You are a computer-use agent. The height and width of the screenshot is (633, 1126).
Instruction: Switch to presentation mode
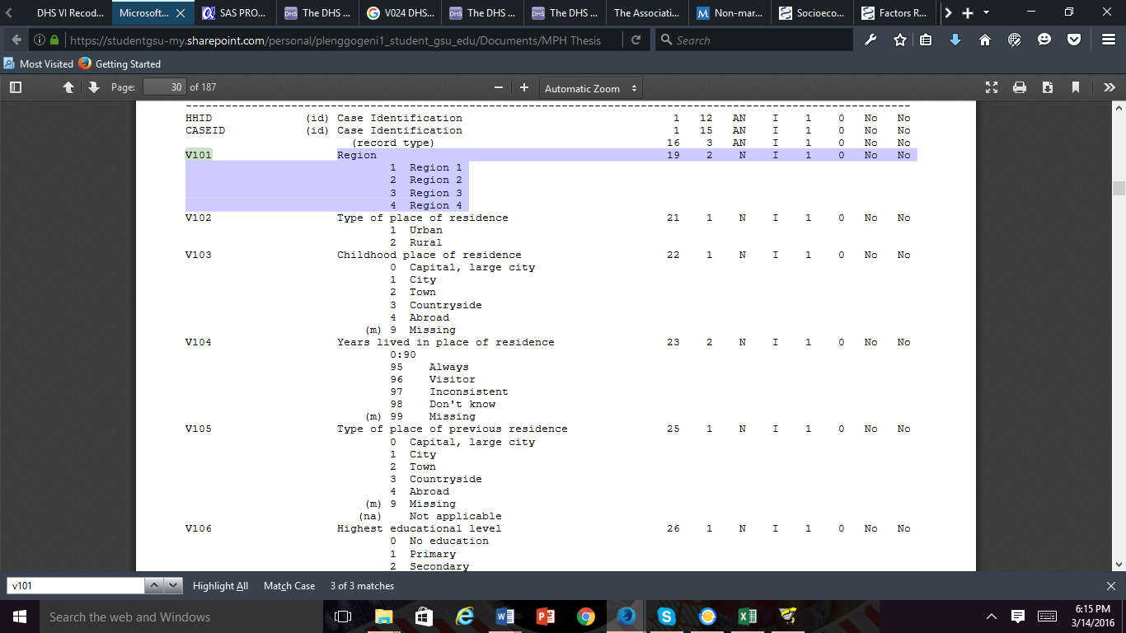[992, 87]
